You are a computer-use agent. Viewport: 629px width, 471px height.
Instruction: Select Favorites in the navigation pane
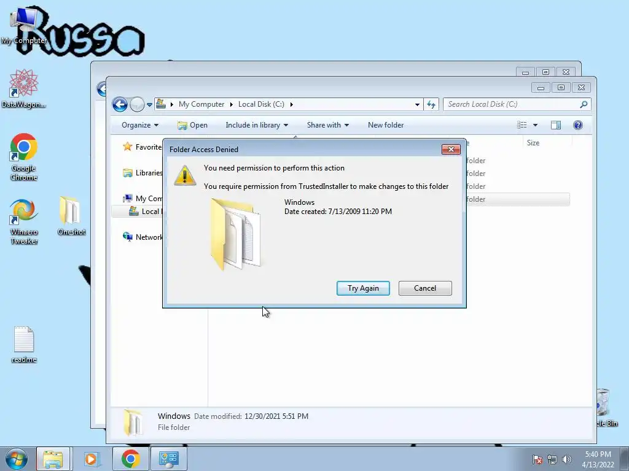143,147
